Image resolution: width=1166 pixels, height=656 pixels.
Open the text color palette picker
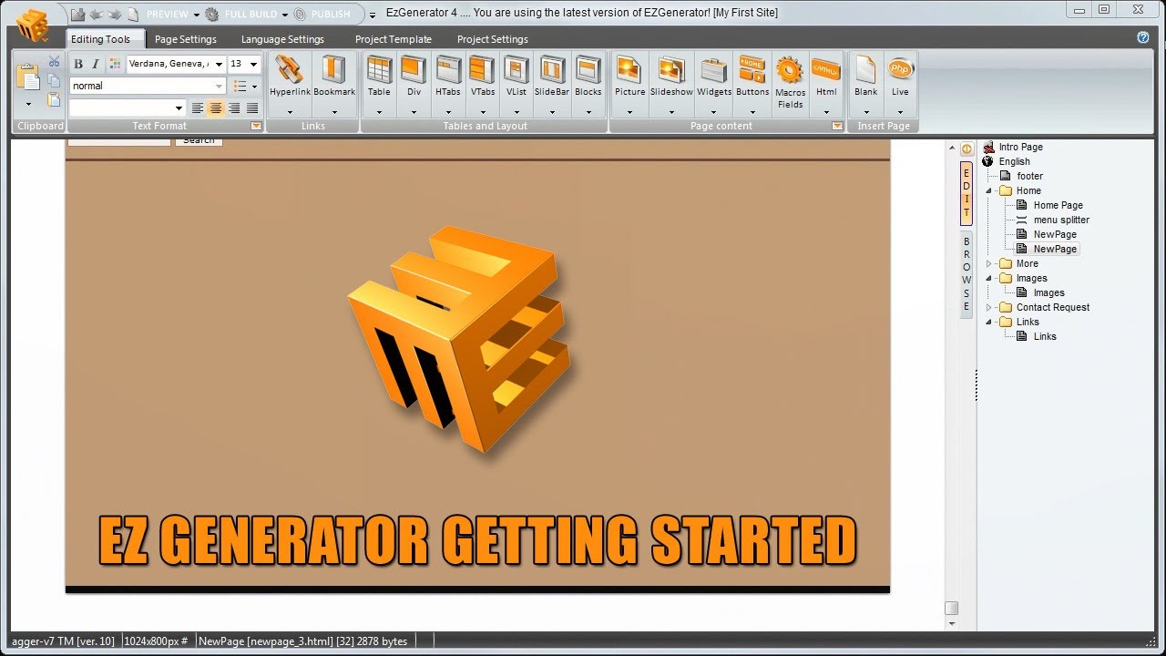click(x=115, y=64)
